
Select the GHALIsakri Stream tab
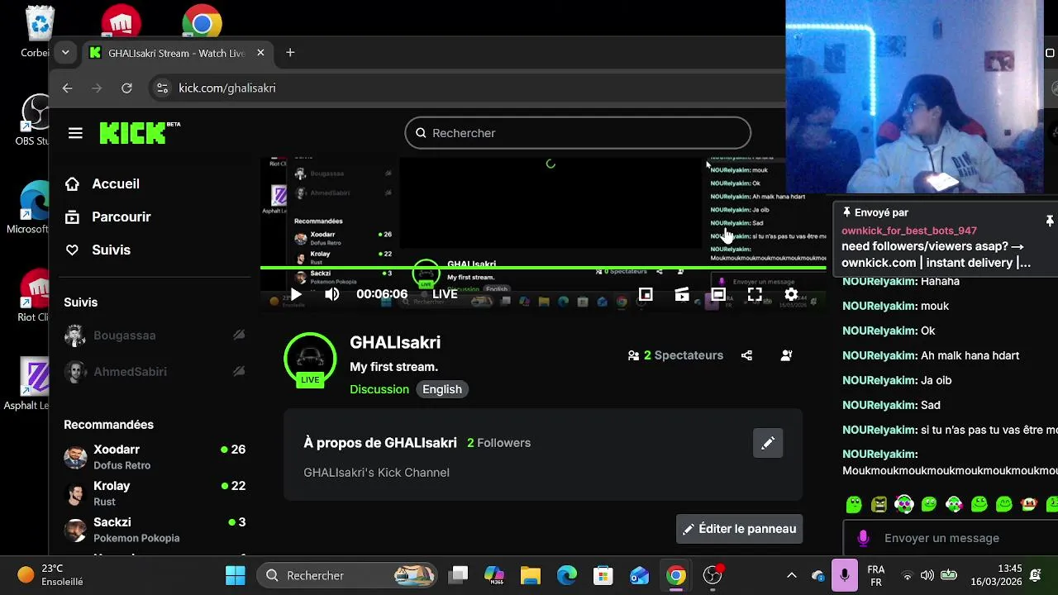[177, 53]
